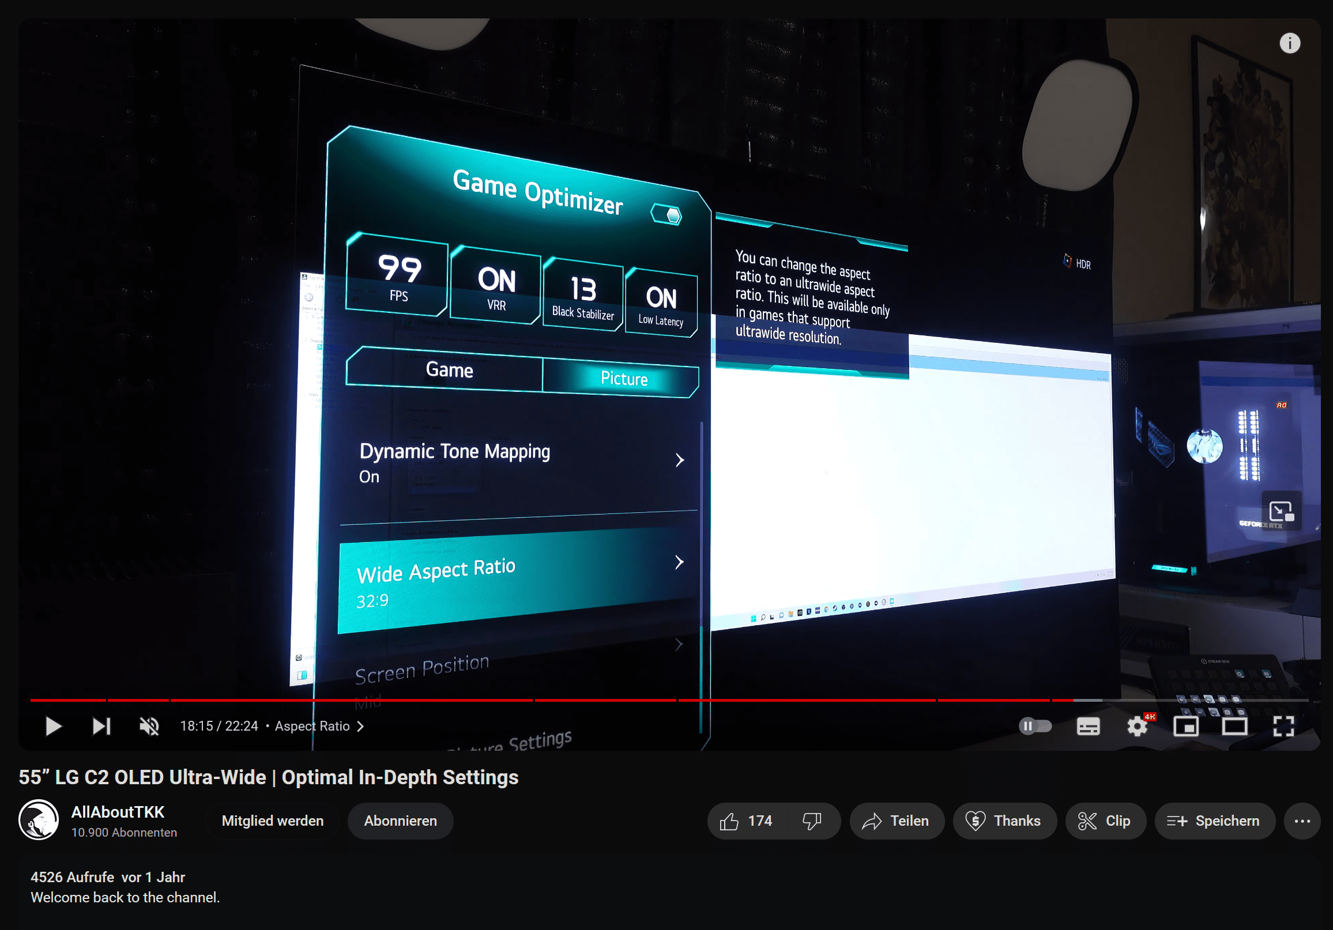The height and width of the screenshot is (930, 1333).
Task: Click the 18:15 / 22:24 time display
Action: (x=219, y=726)
